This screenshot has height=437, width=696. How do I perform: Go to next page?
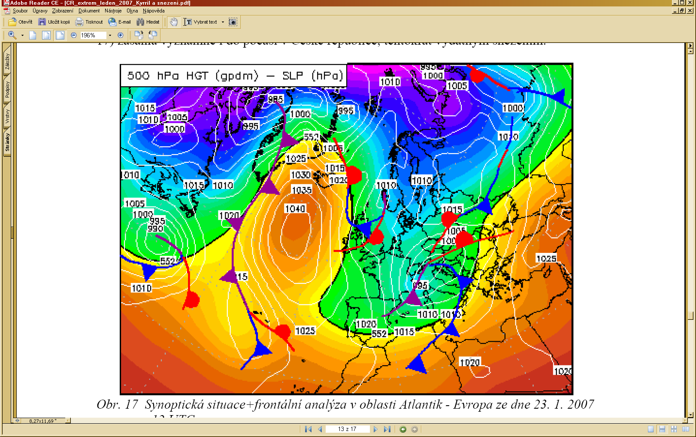coord(375,429)
